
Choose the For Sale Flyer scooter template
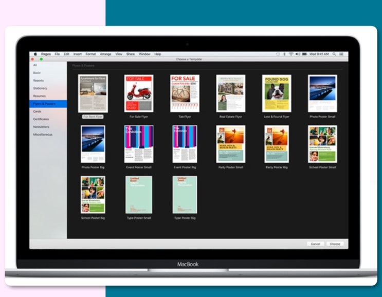(x=139, y=94)
